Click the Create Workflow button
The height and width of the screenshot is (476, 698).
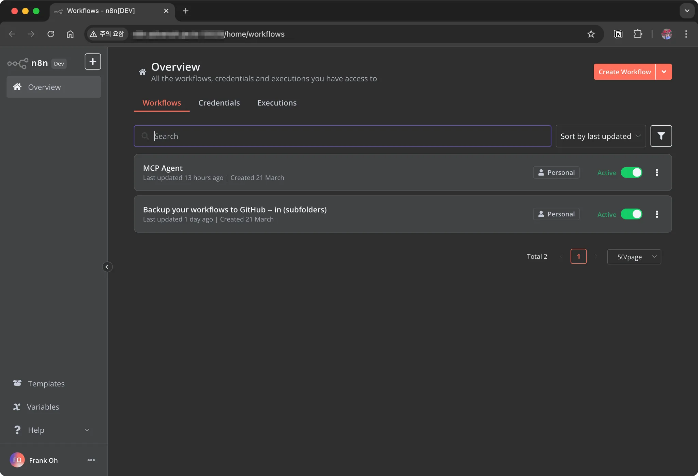pos(624,72)
